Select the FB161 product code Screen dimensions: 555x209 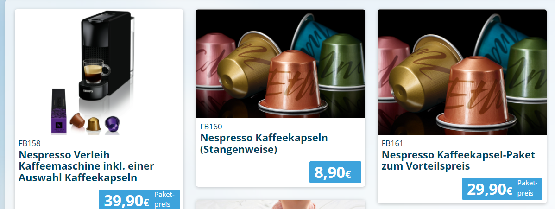(392, 144)
